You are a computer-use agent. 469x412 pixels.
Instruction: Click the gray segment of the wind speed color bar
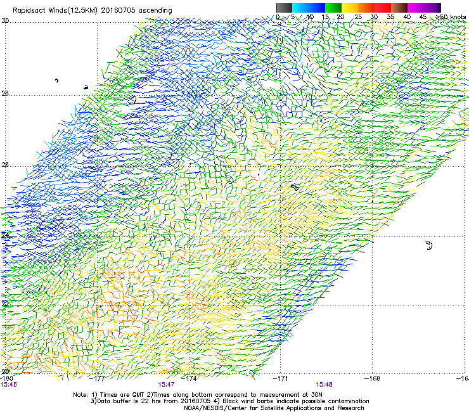click(284, 8)
